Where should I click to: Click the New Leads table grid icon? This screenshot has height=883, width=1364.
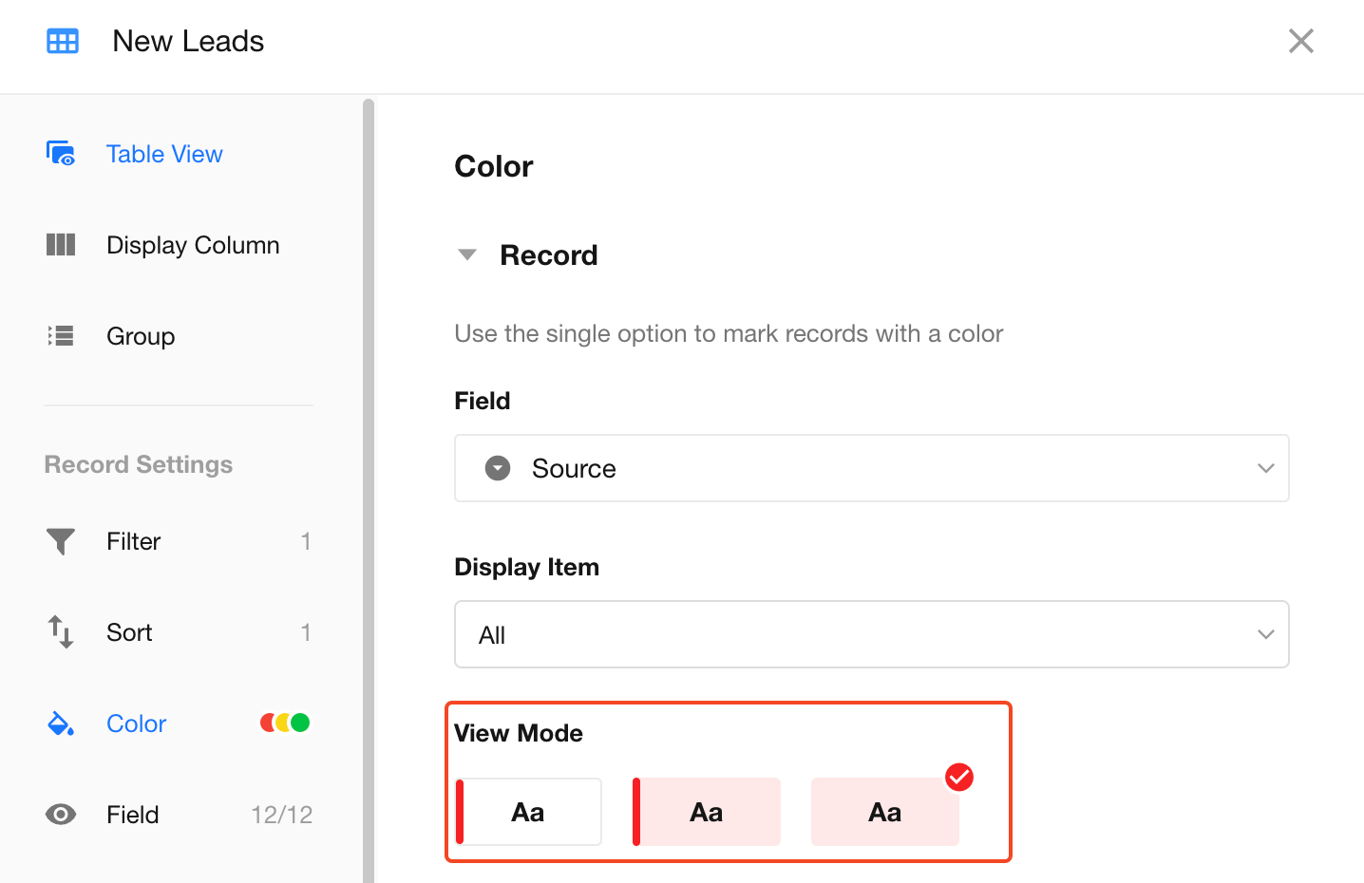tap(63, 42)
